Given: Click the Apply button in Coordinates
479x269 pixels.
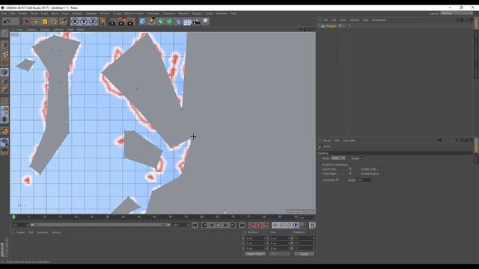Looking at the screenshot, I should [x=304, y=254].
